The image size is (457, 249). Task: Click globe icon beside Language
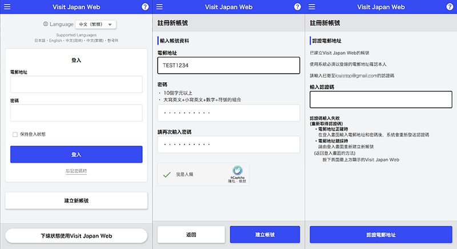point(46,24)
